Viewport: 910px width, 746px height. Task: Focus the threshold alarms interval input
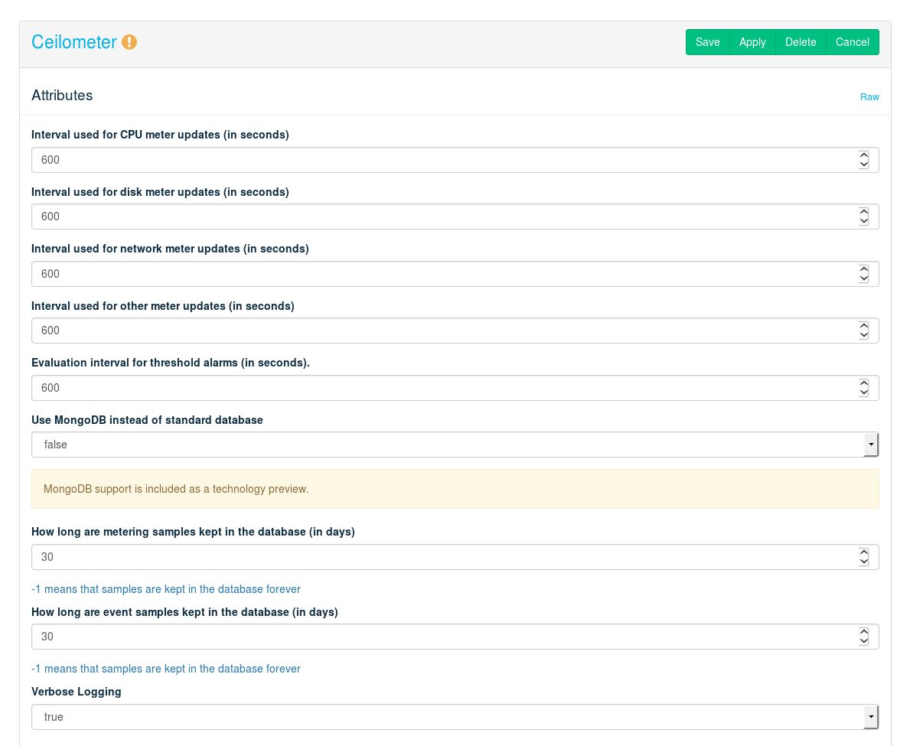point(444,388)
